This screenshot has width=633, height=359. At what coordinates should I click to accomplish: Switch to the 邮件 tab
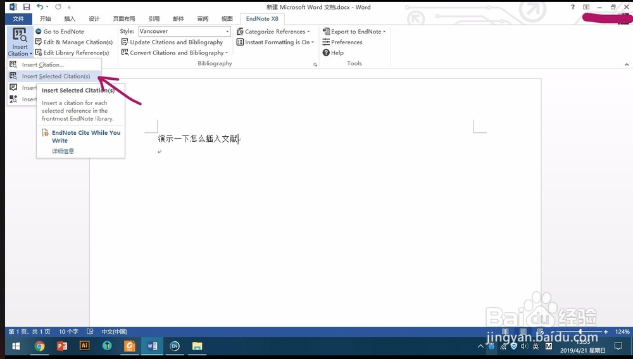178,18
